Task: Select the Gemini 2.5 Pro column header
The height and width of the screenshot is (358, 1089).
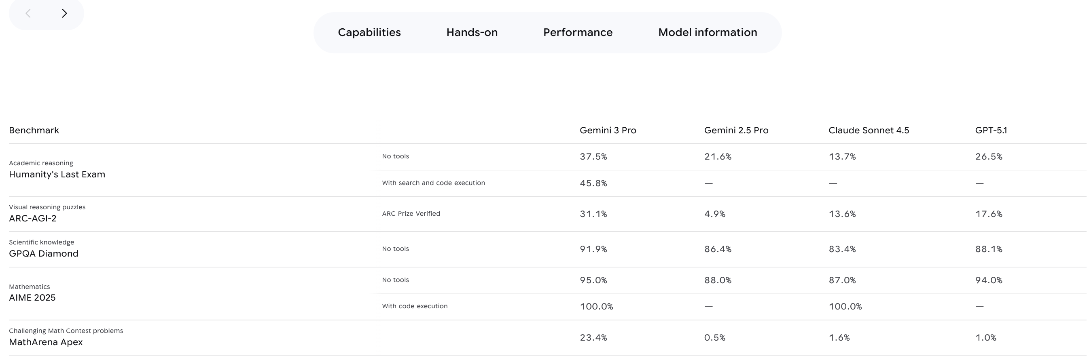Action: tap(735, 130)
